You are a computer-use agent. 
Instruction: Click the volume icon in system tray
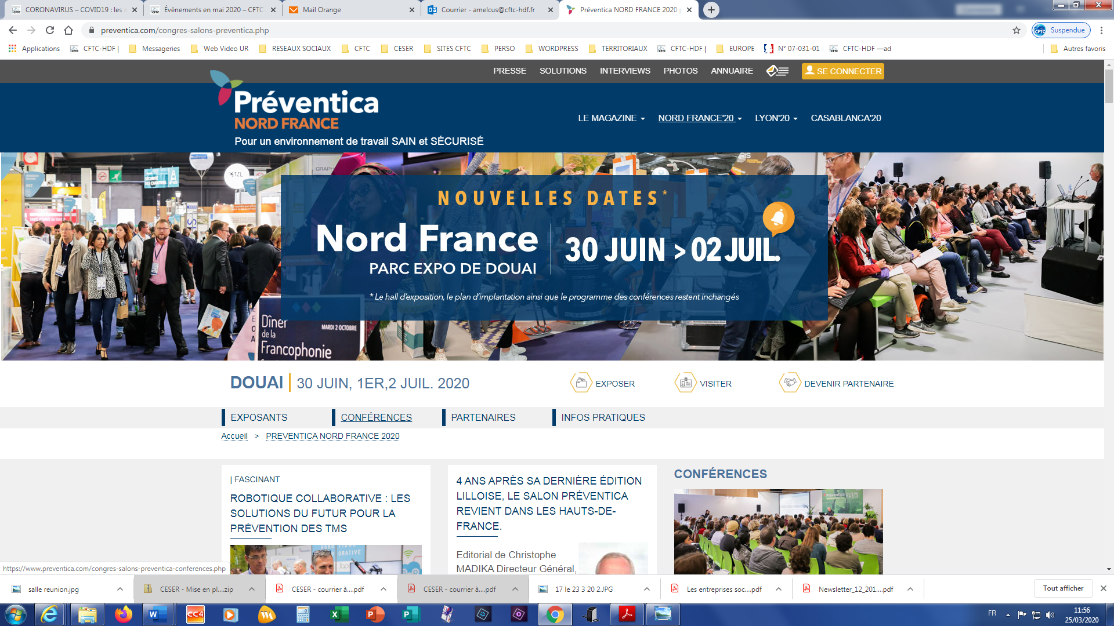[x=1050, y=615]
